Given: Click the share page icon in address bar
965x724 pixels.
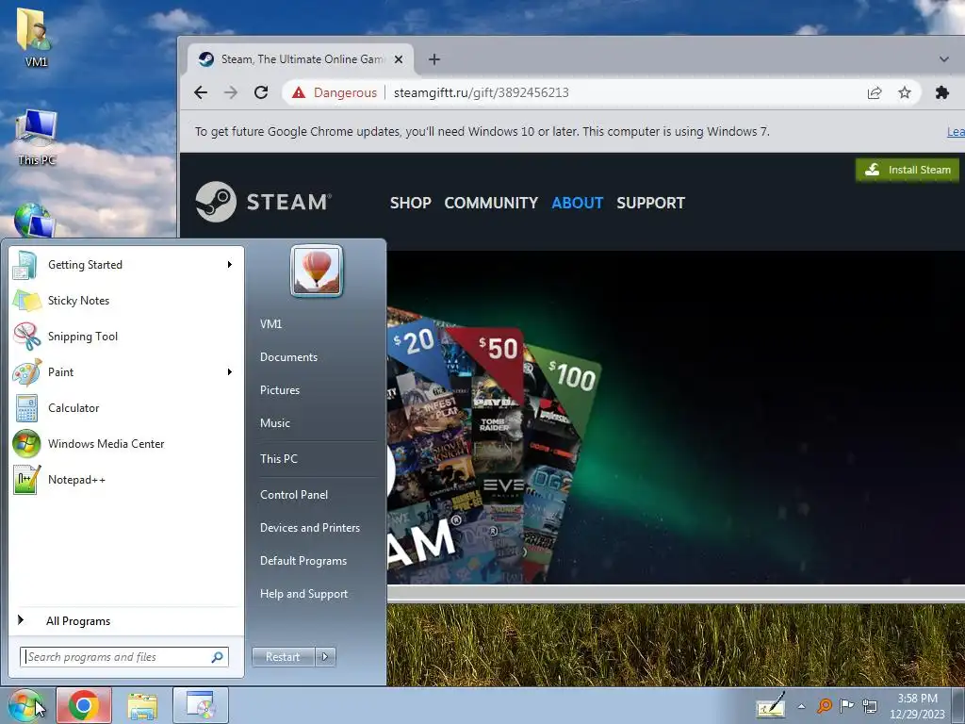Looking at the screenshot, I should [875, 92].
